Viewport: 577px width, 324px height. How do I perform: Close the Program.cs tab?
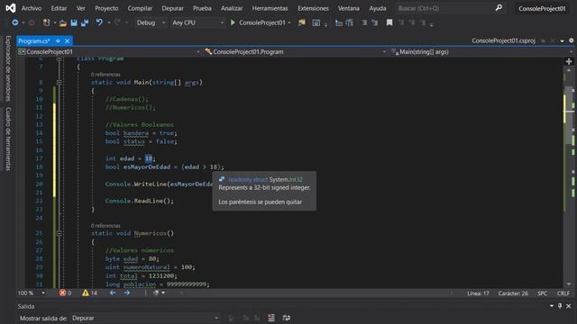tap(67, 40)
